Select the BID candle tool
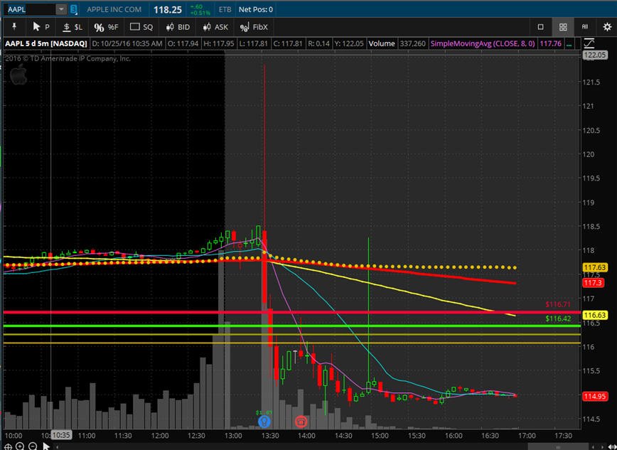The image size is (617, 450). tap(178, 27)
